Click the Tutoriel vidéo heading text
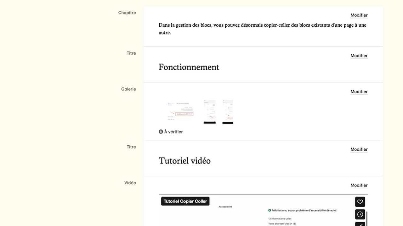This screenshot has width=403, height=226. (184, 161)
